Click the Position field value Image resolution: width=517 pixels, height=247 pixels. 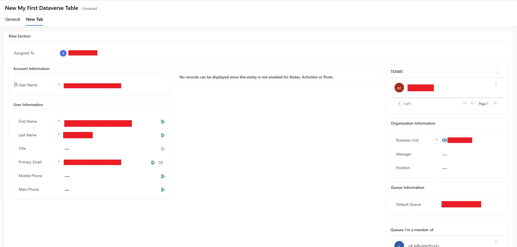tap(445, 168)
